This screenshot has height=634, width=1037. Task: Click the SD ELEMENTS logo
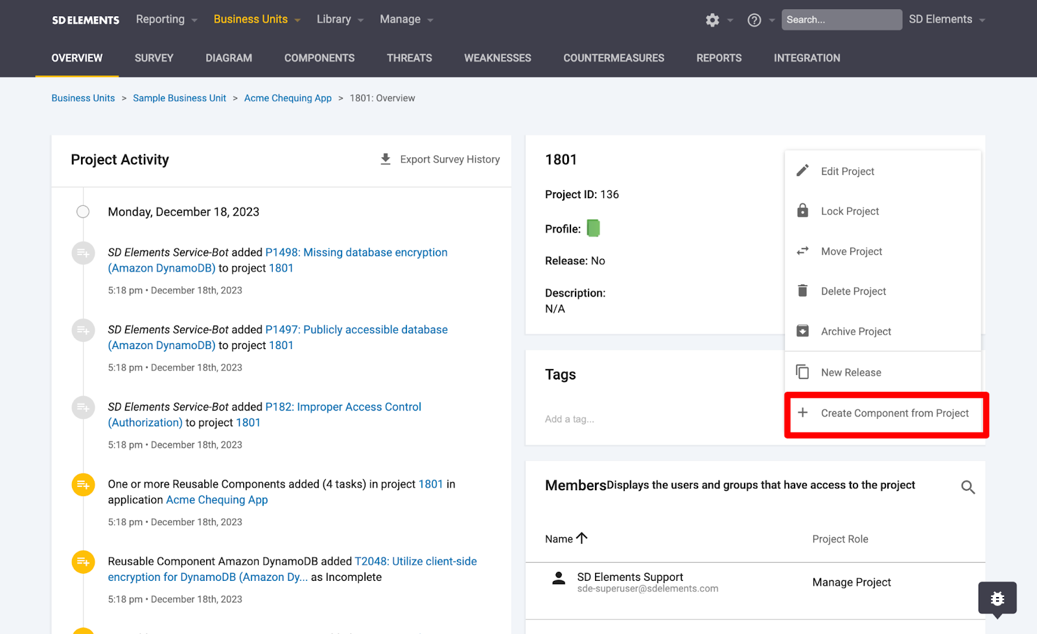click(x=86, y=20)
